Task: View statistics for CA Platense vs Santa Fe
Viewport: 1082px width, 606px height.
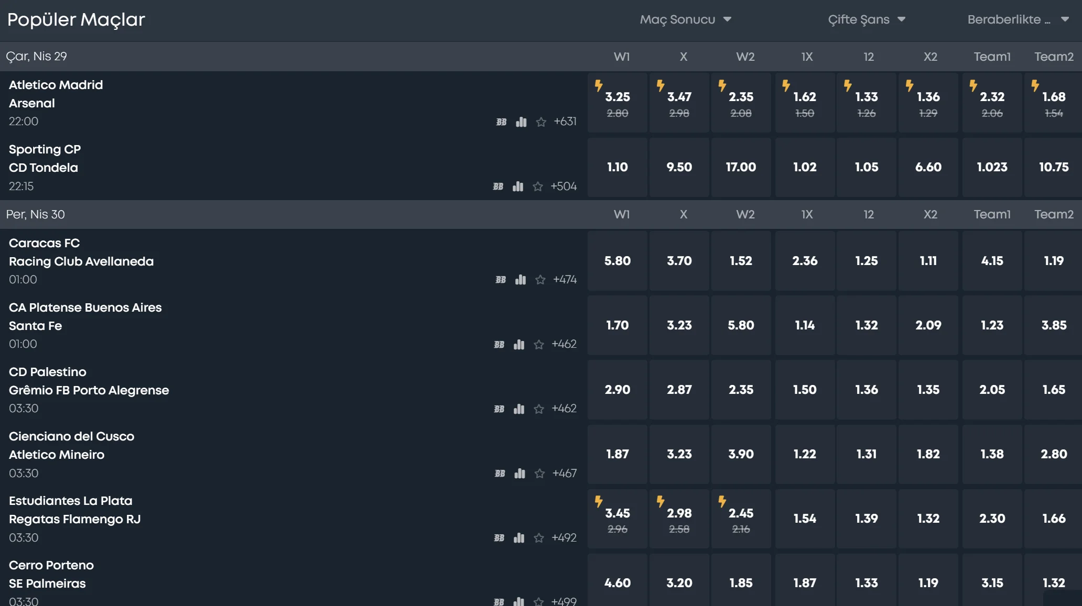Action: [x=519, y=345]
